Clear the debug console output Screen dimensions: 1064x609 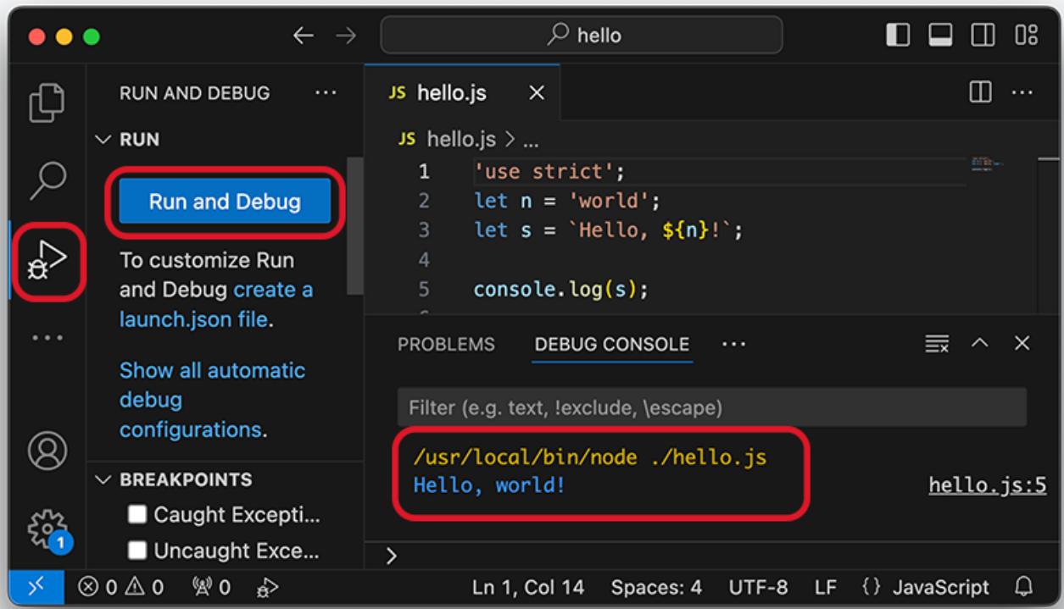click(937, 344)
